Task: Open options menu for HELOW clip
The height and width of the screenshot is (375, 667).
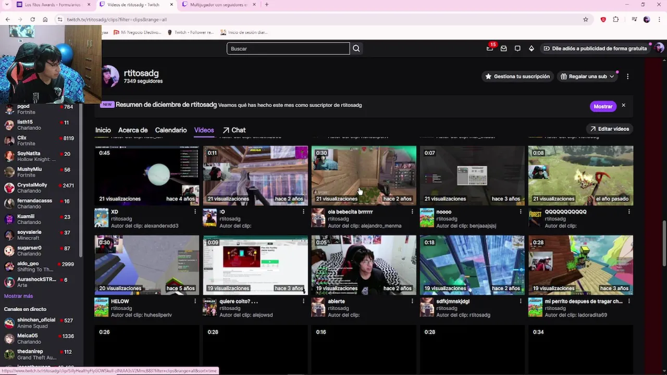Action: (195, 301)
